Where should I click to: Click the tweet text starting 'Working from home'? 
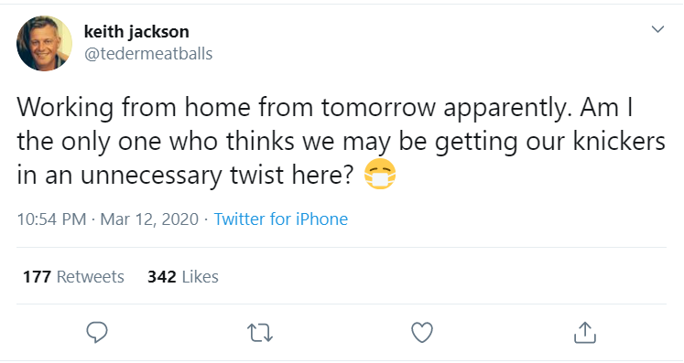point(342,141)
